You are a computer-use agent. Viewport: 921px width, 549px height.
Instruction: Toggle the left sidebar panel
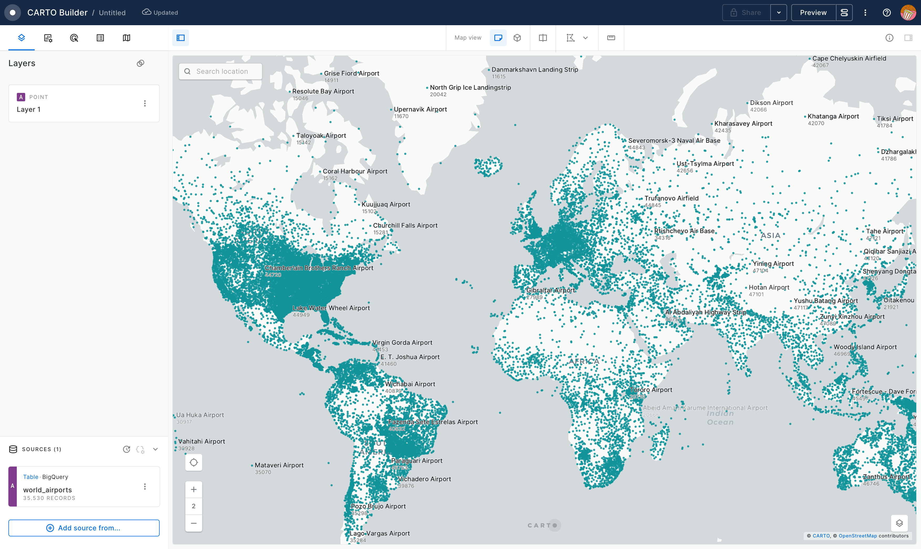(x=181, y=38)
